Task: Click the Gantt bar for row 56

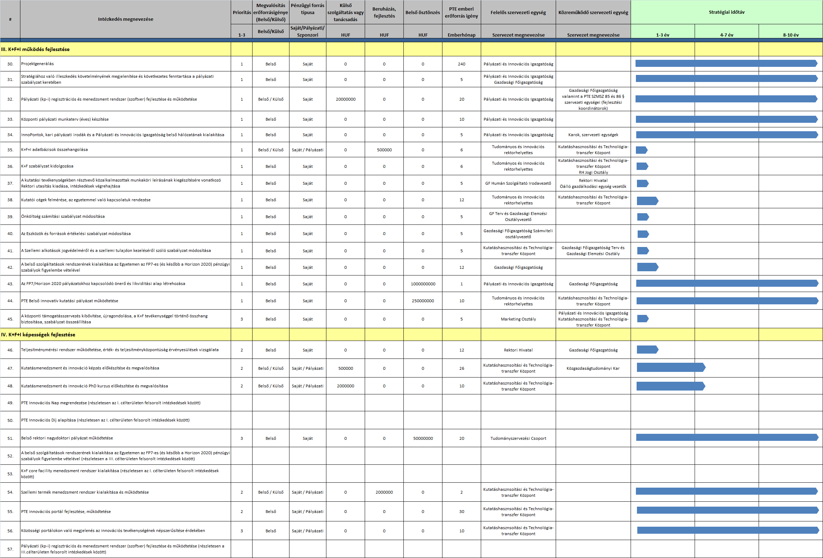Action: pos(728,530)
